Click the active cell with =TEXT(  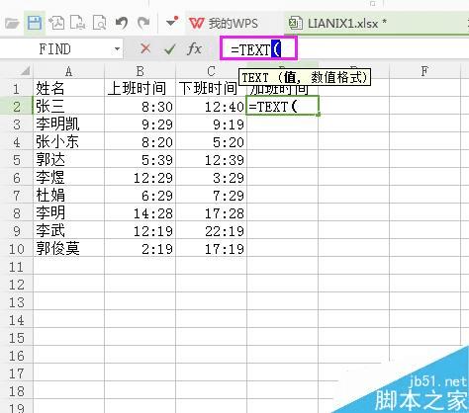point(283,106)
